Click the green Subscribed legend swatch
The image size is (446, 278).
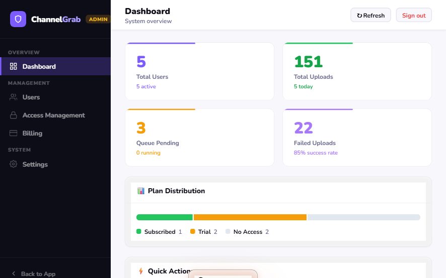click(x=139, y=231)
